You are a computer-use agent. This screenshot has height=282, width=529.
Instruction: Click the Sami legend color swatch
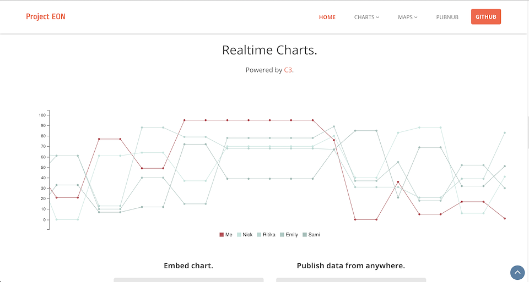pos(305,235)
